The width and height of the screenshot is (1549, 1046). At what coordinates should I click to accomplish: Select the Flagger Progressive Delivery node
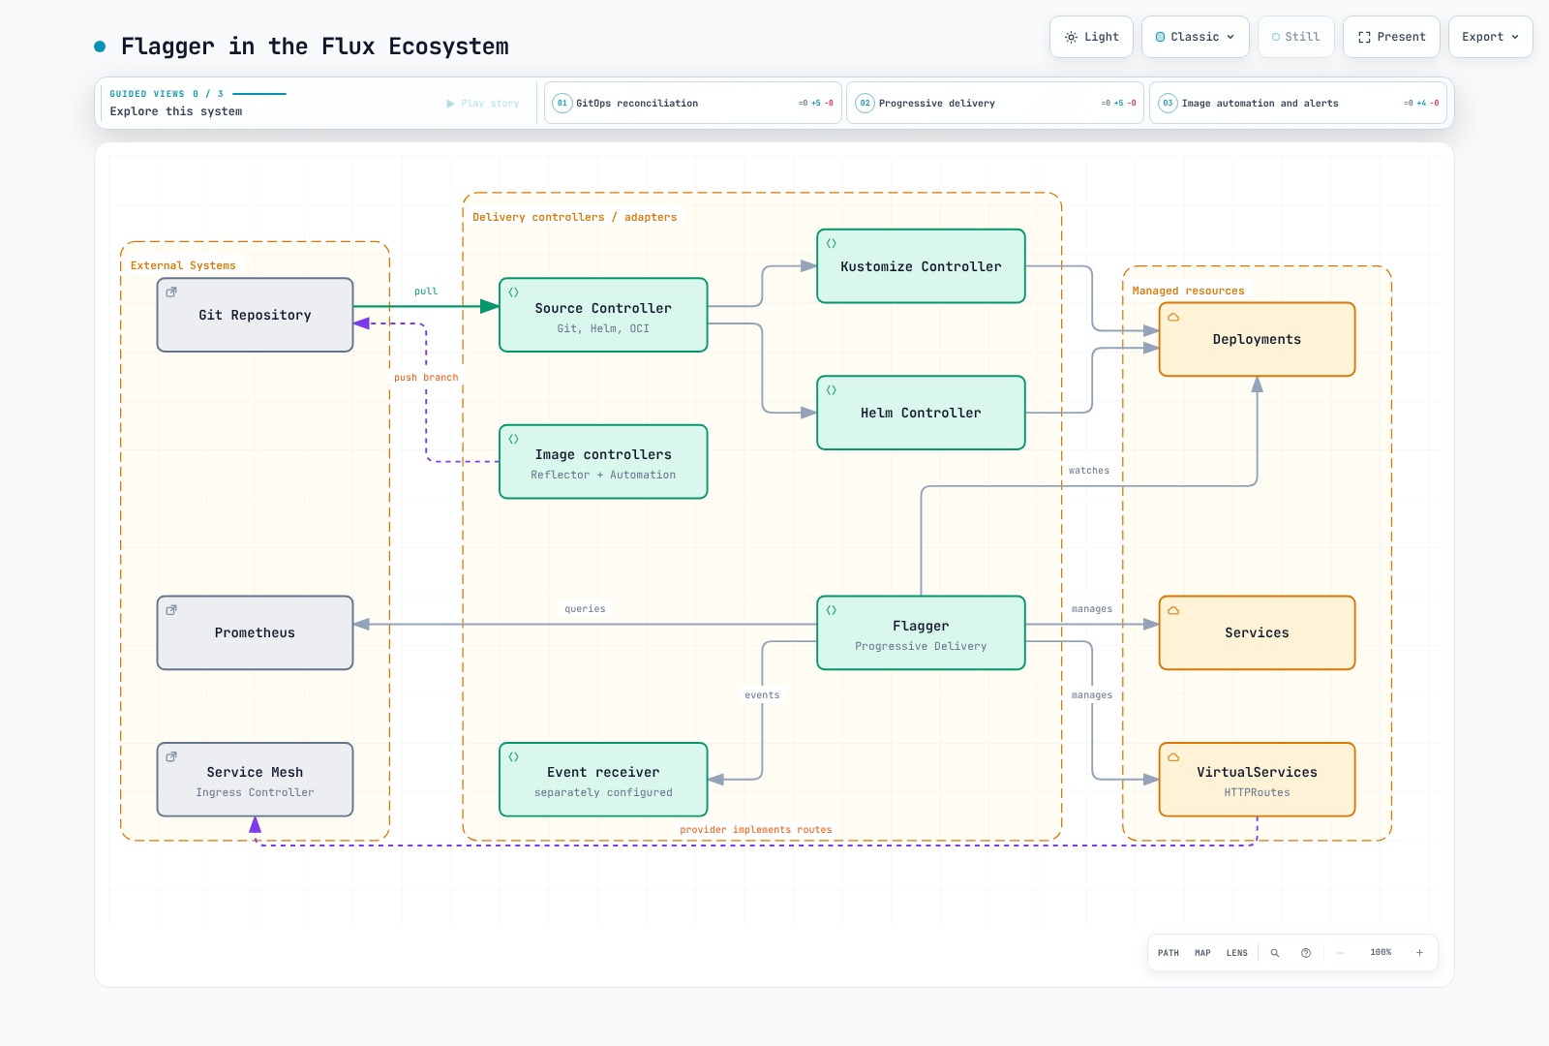pos(921,632)
